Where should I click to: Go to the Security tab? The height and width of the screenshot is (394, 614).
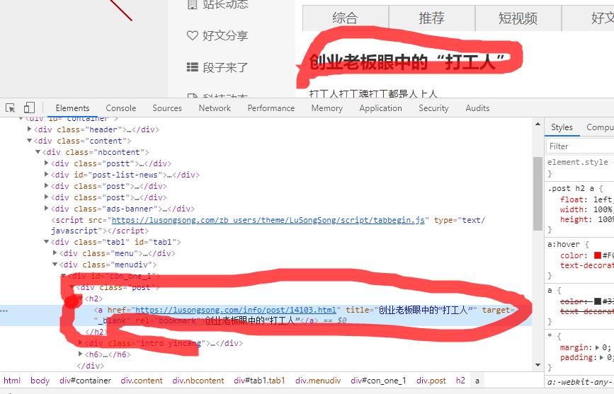coord(433,108)
